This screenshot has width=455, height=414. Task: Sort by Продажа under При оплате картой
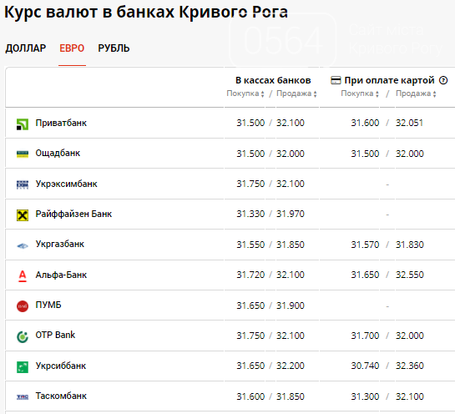point(416,93)
